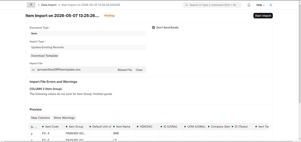Click the COLUMN 2 (Item Group) warning heading

(x=46, y=89)
